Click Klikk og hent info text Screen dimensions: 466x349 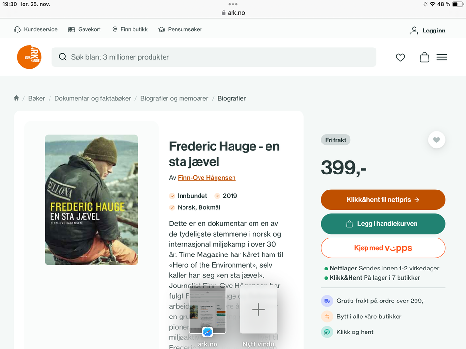coord(355,332)
